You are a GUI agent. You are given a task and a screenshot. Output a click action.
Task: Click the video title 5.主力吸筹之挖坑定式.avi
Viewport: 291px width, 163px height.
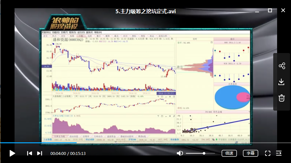tap(145, 12)
